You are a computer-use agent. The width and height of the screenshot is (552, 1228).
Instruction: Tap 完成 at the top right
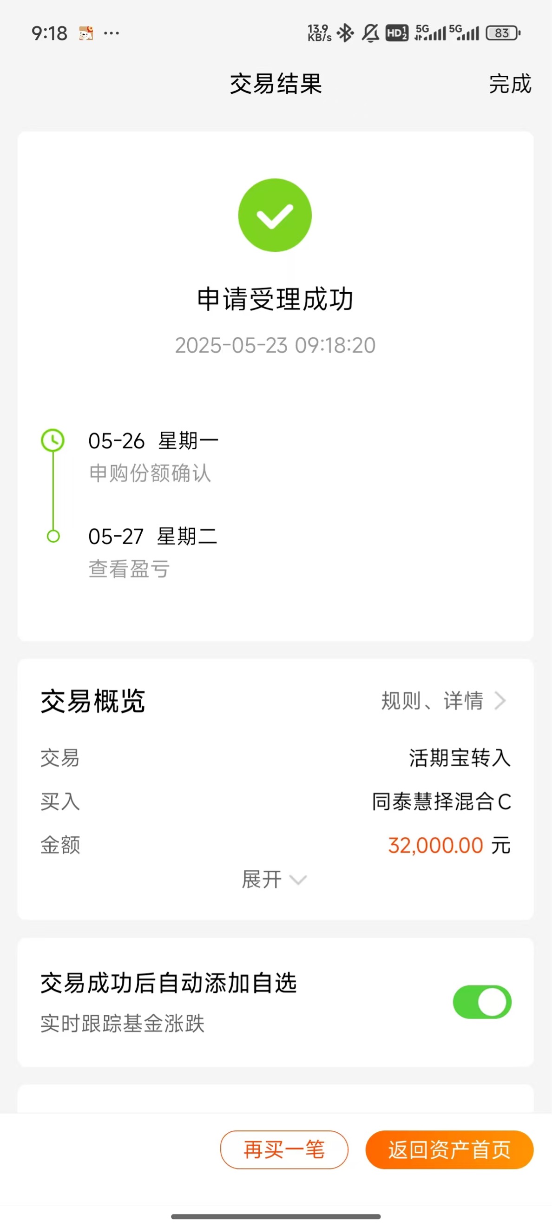click(x=510, y=84)
